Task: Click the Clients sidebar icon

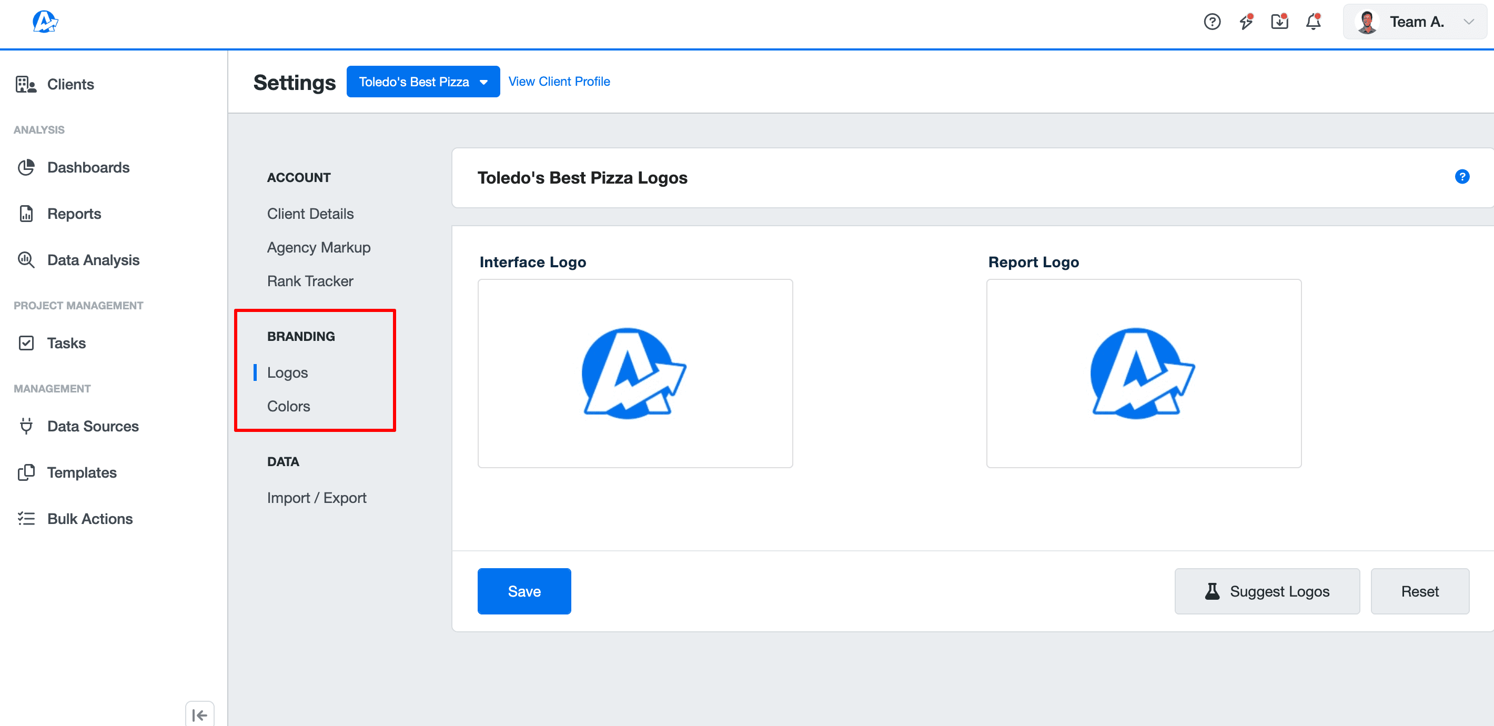Action: [x=26, y=84]
